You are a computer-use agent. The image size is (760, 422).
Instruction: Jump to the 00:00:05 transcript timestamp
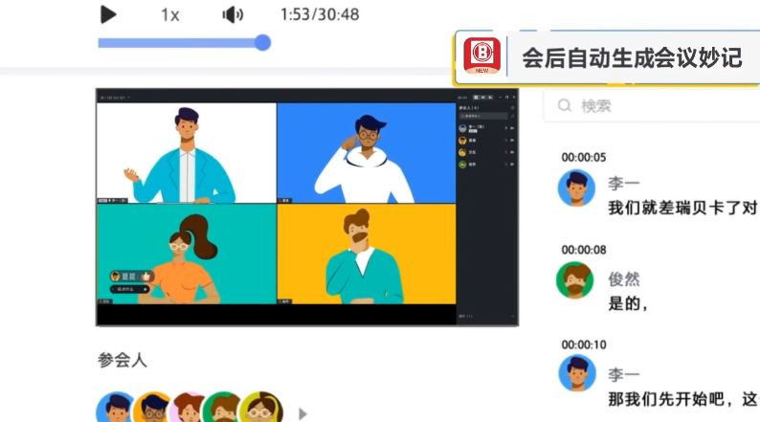(x=584, y=157)
